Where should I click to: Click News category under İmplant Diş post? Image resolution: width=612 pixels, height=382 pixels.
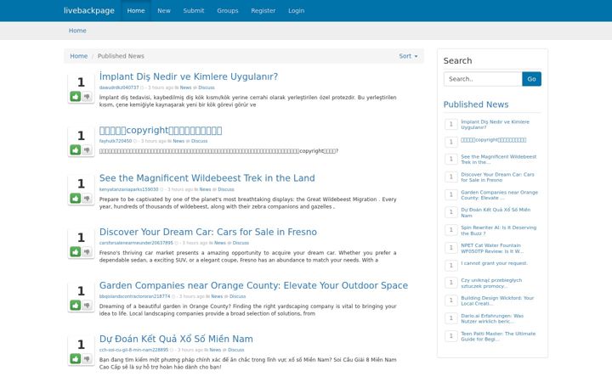185,87
